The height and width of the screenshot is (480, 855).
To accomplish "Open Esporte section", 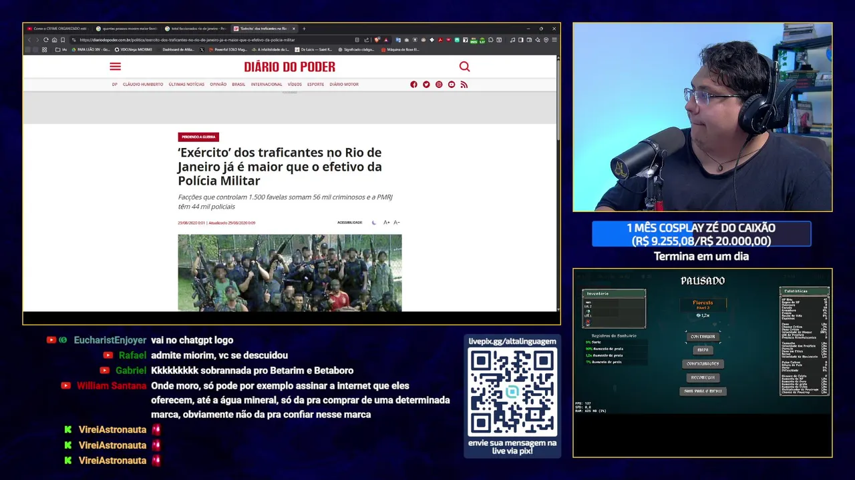I will click(x=315, y=85).
